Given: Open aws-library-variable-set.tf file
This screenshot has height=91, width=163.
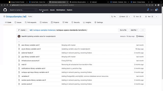Looking at the screenshot, I should (x=31, y=45).
